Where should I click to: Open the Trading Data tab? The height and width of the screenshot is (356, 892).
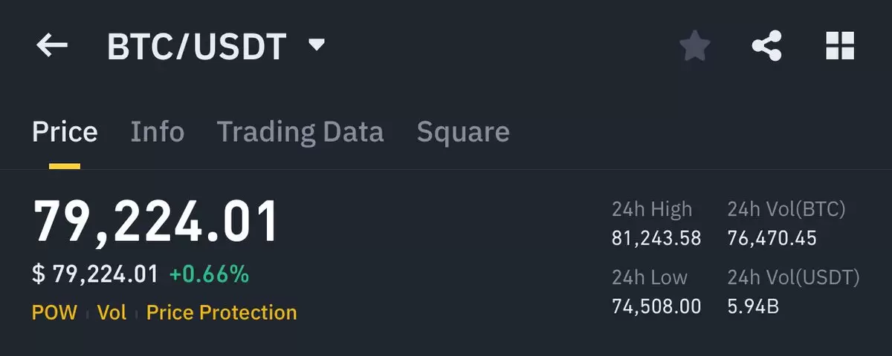coord(300,132)
